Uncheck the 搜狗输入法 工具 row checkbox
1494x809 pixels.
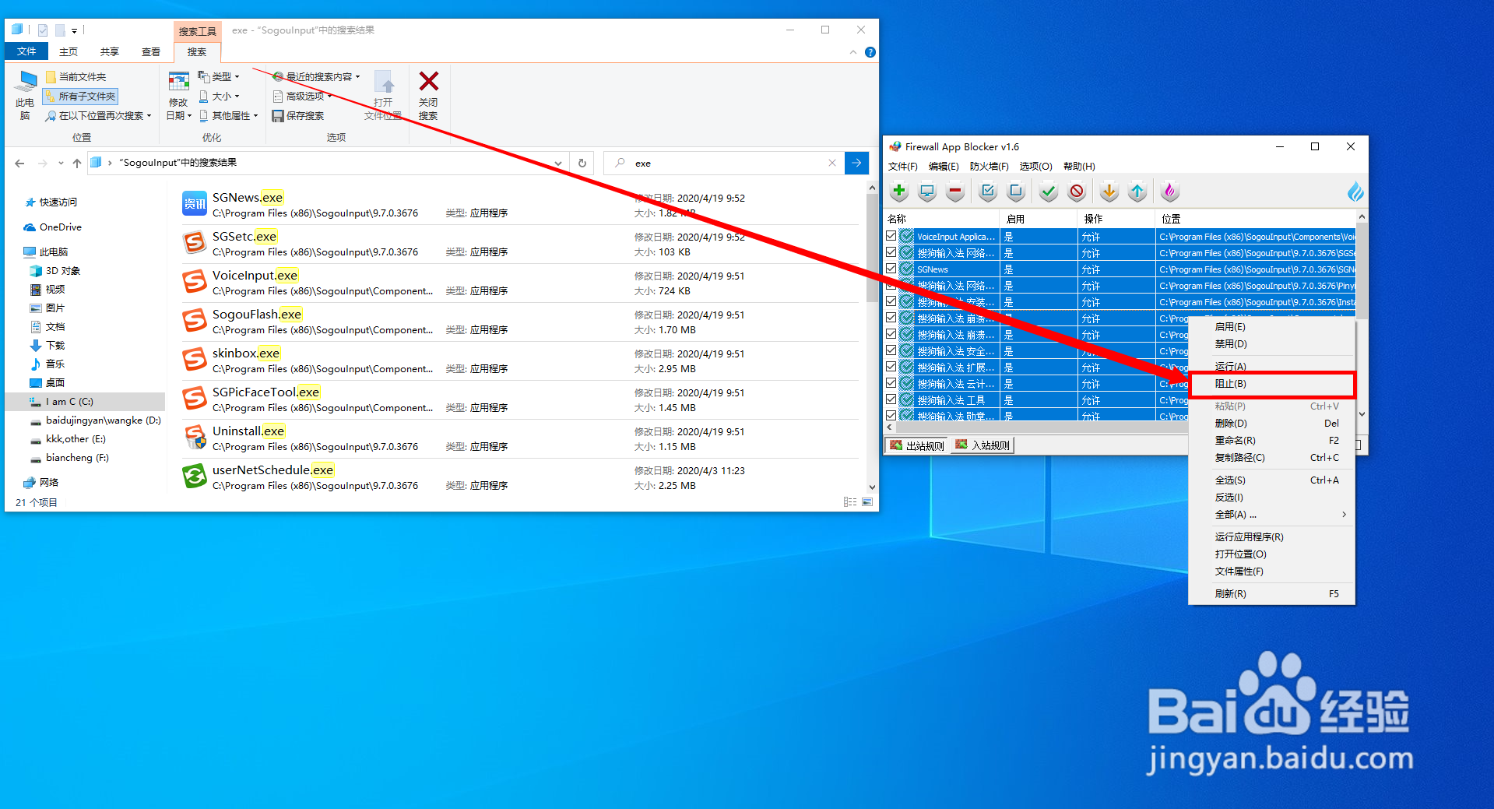click(x=891, y=399)
